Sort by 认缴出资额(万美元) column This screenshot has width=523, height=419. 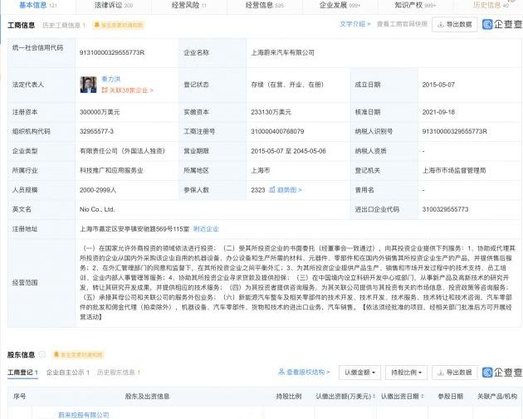pos(345,397)
